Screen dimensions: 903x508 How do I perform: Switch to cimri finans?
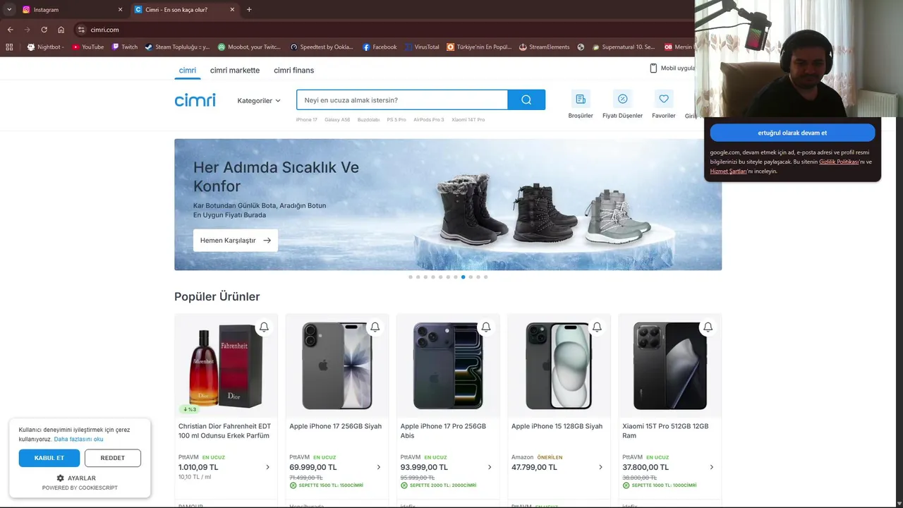point(293,71)
